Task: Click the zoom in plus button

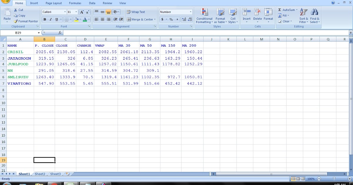Action: 349,179
